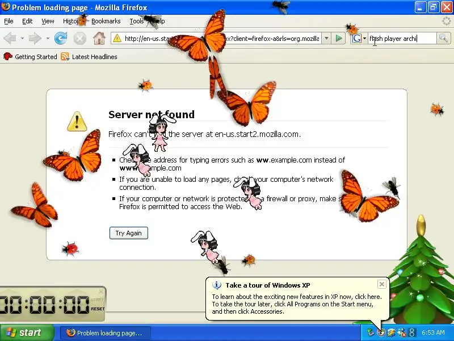Click the Latest Headlines feed icon

click(65, 56)
